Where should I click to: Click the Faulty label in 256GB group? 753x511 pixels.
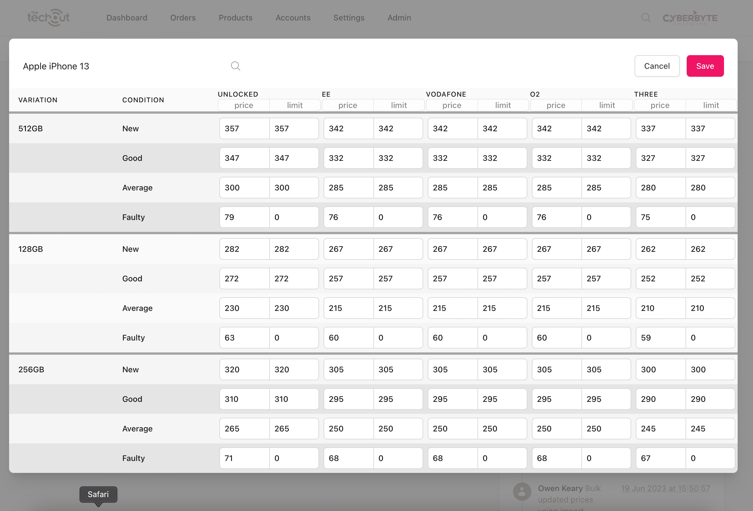pyautogui.click(x=133, y=458)
